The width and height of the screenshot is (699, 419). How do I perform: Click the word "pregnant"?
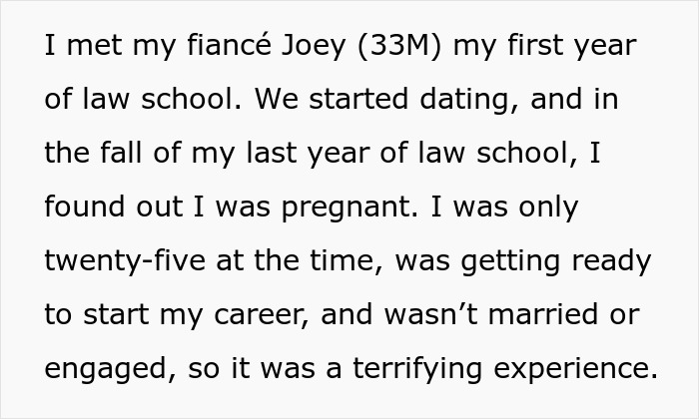point(360,208)
